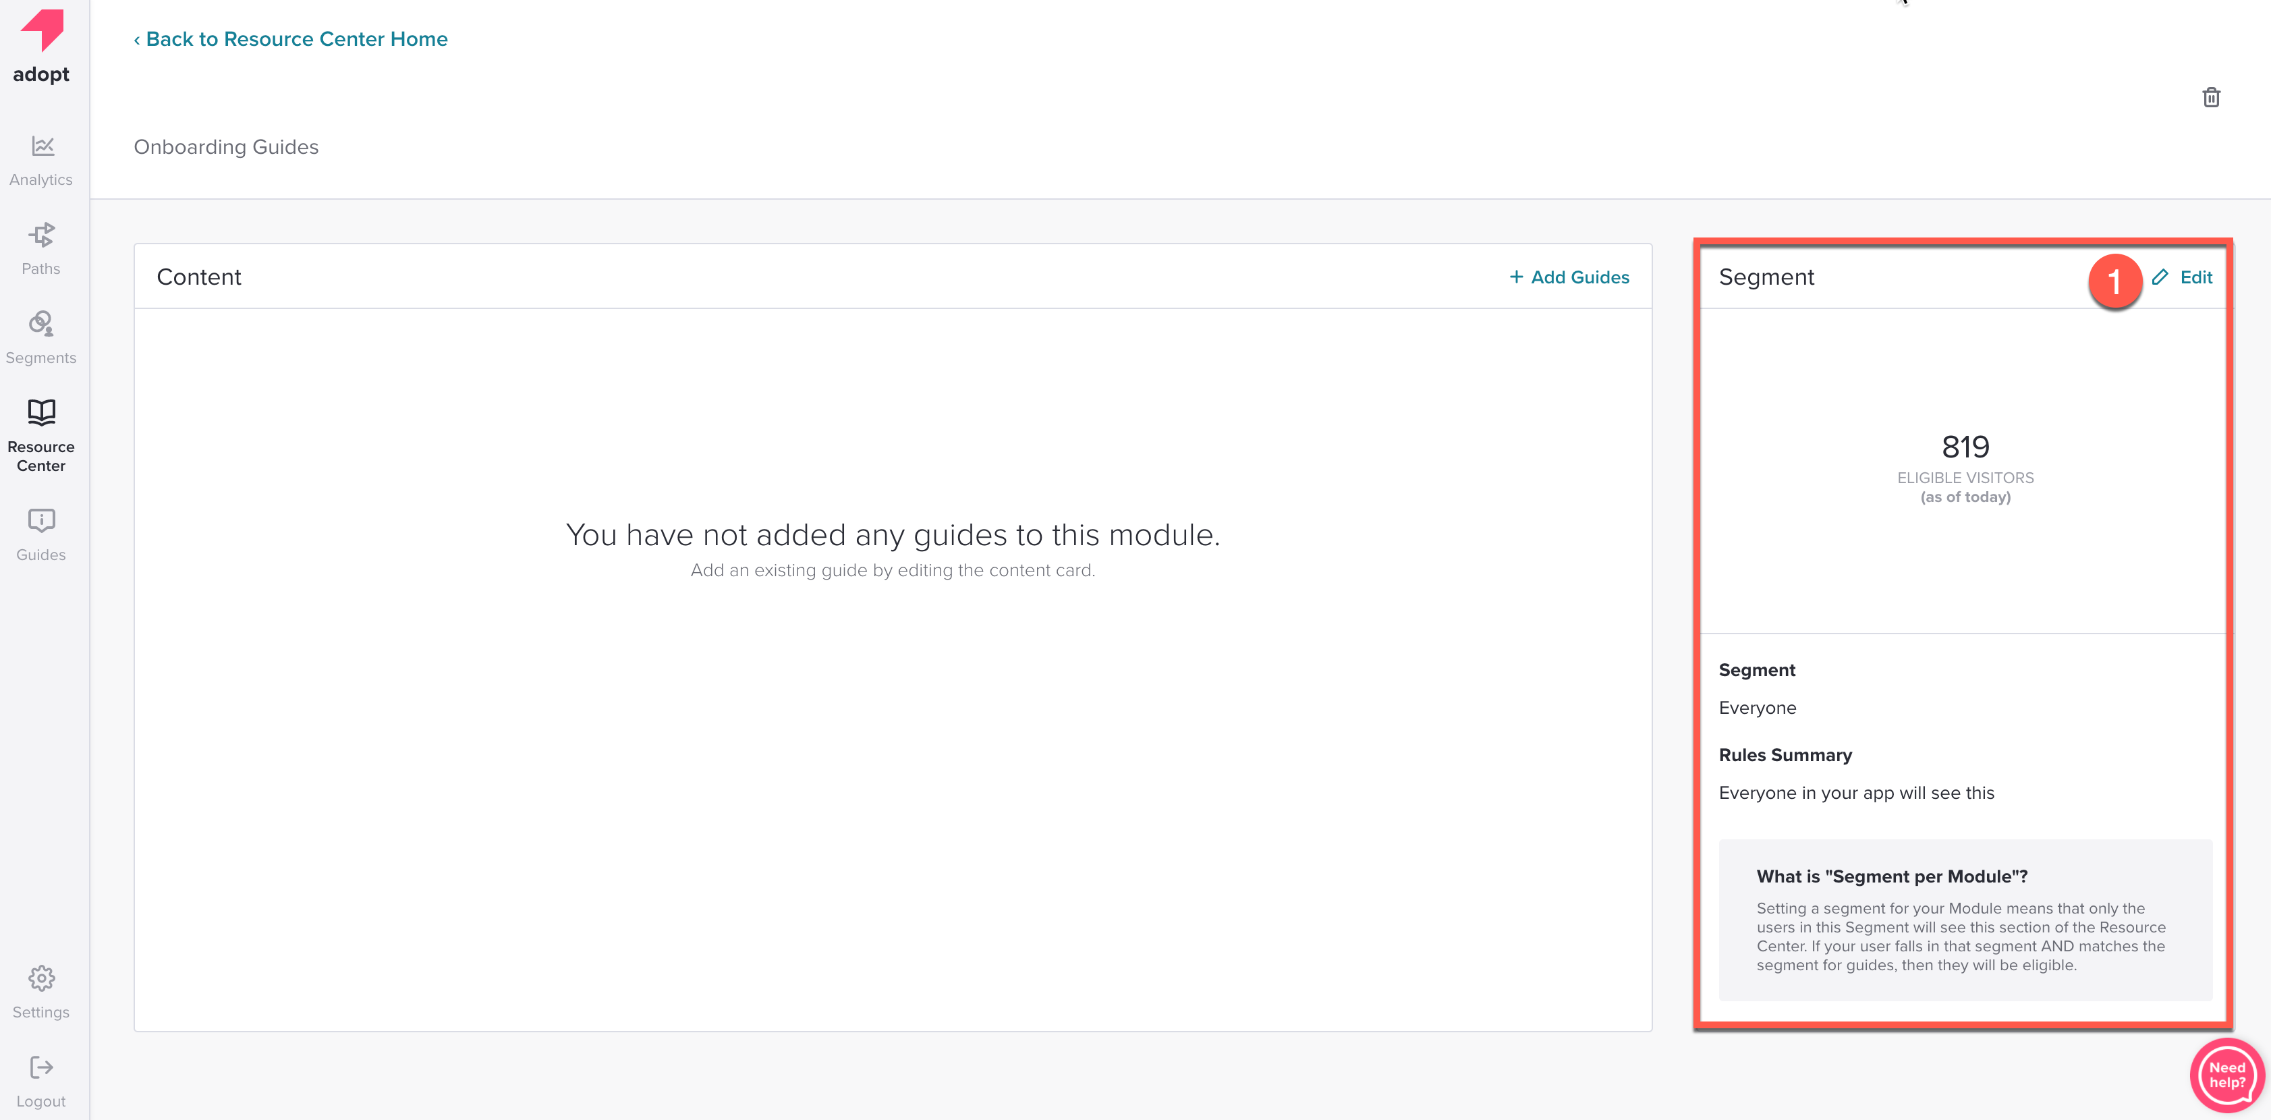Open the Segments panel
2271x1120 pixels.
point(40,335)
